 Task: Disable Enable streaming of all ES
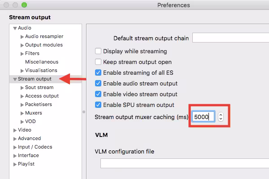point(98,72)
